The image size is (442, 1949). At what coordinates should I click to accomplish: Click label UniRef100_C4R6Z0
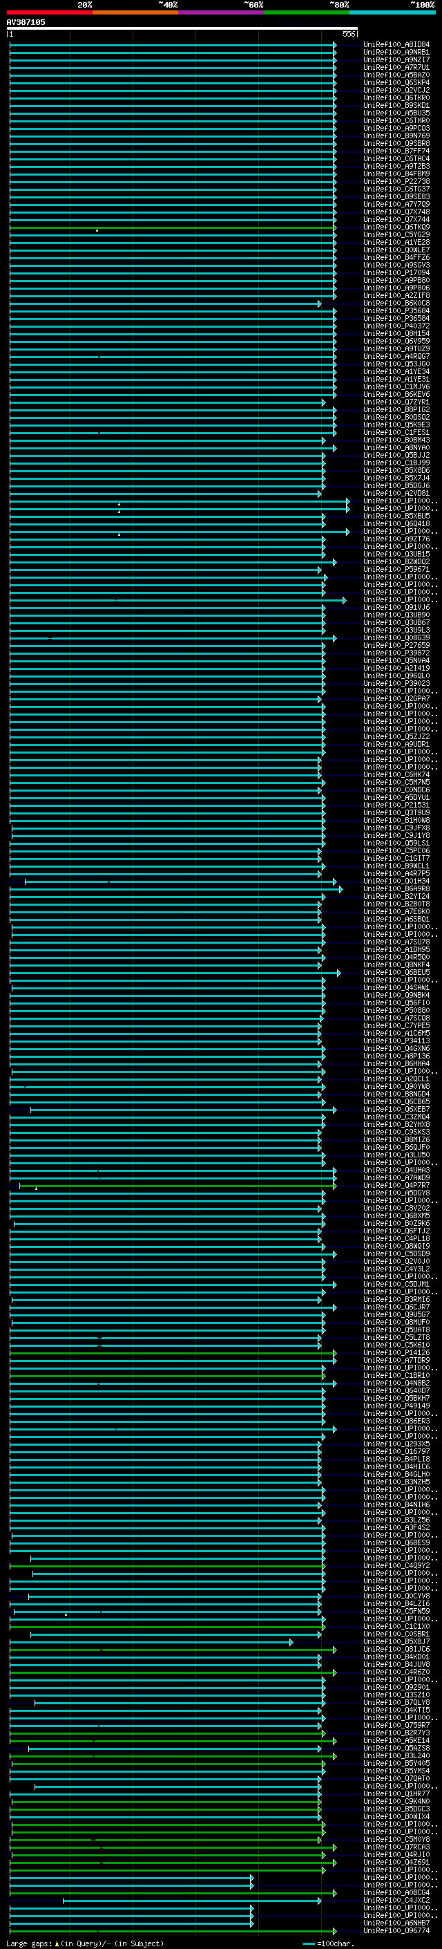tap(396, 1672)
